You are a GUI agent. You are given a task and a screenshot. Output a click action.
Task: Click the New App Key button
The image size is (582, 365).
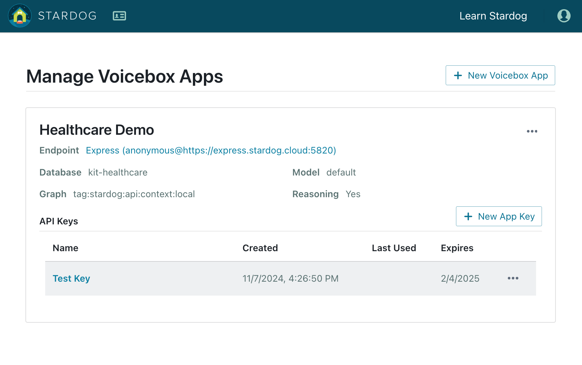(x=499, y=216)
